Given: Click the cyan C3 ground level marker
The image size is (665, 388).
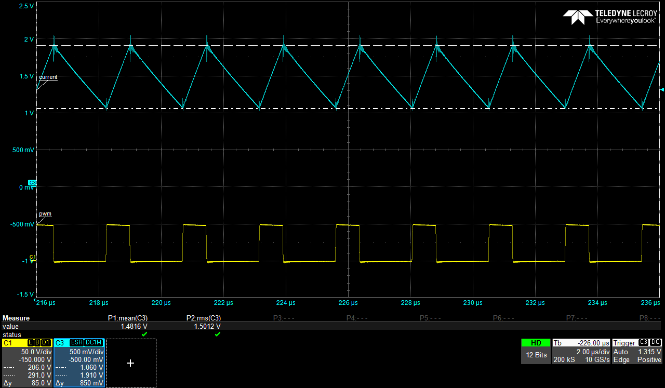Looking at the screenshot, I should coord(32,183).
